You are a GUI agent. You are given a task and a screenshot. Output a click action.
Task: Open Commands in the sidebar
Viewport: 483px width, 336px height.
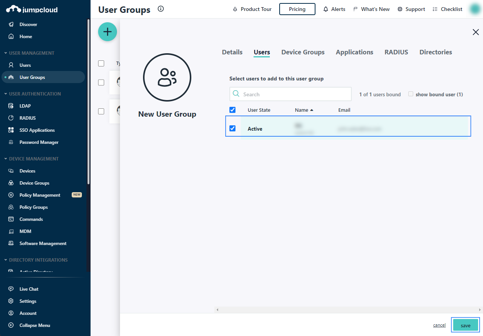point(31,219)
